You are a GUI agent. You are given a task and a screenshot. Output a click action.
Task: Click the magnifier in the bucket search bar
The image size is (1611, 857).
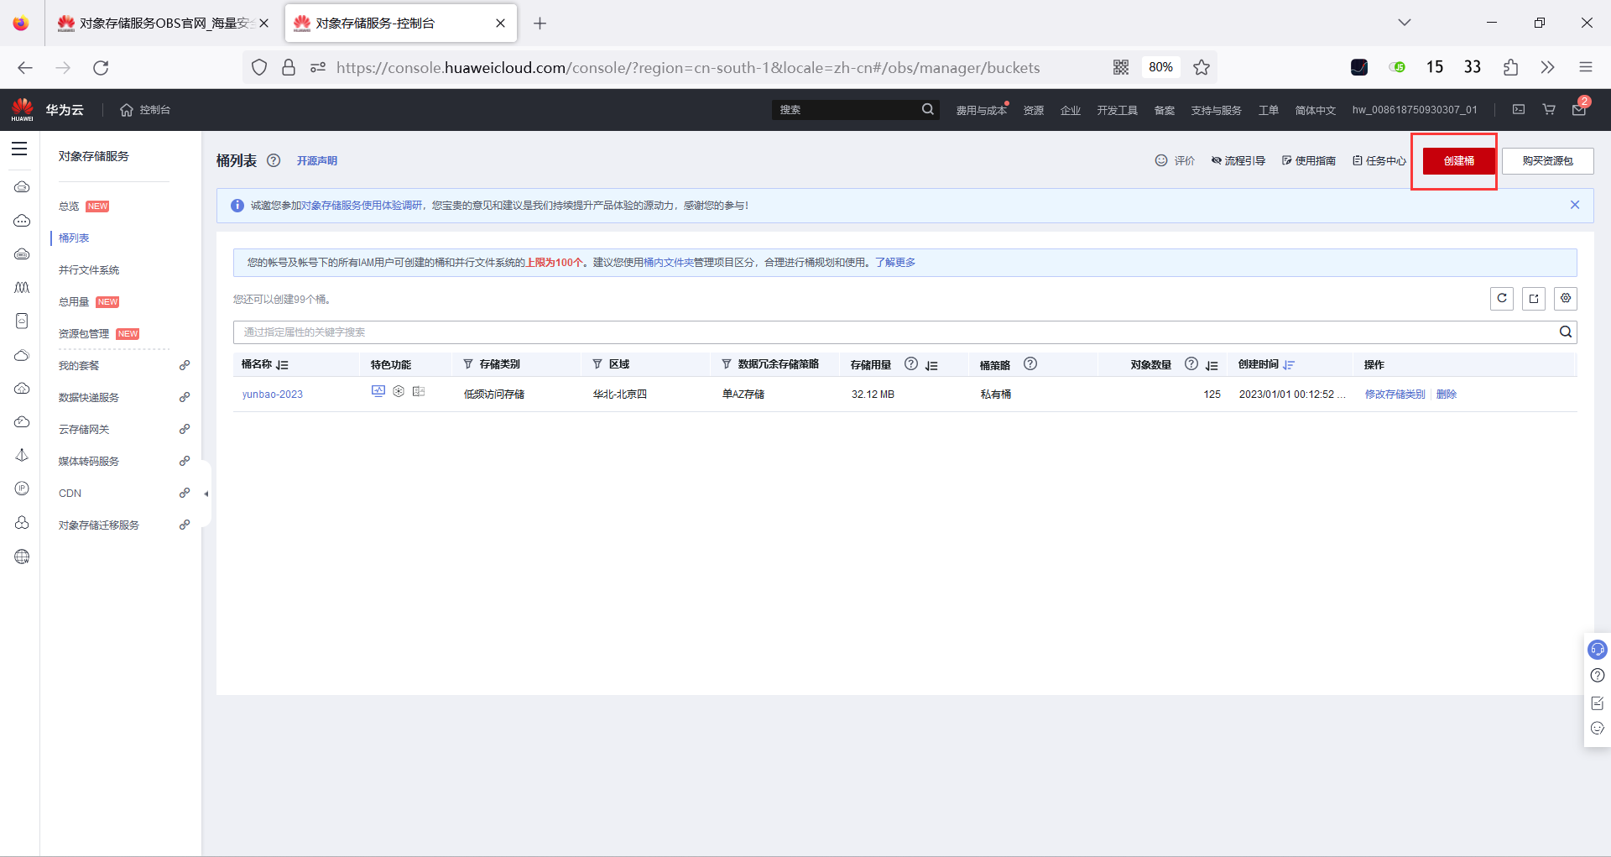1566,332
